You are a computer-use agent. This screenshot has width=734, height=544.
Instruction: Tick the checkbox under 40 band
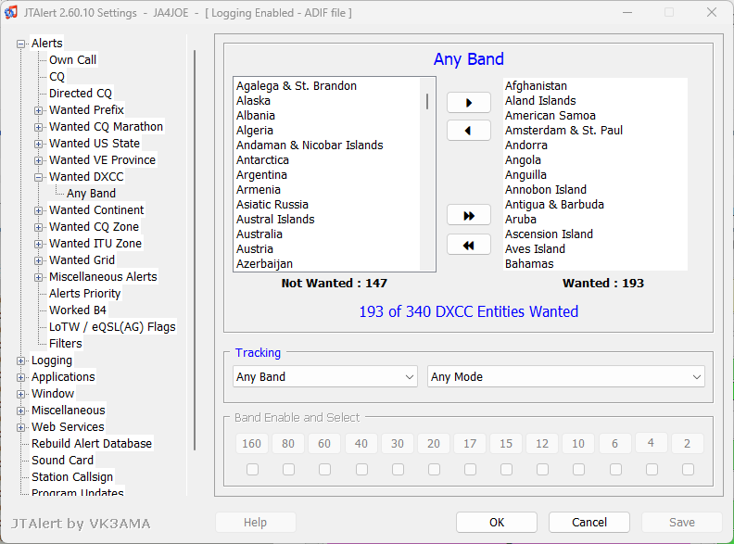361,469
